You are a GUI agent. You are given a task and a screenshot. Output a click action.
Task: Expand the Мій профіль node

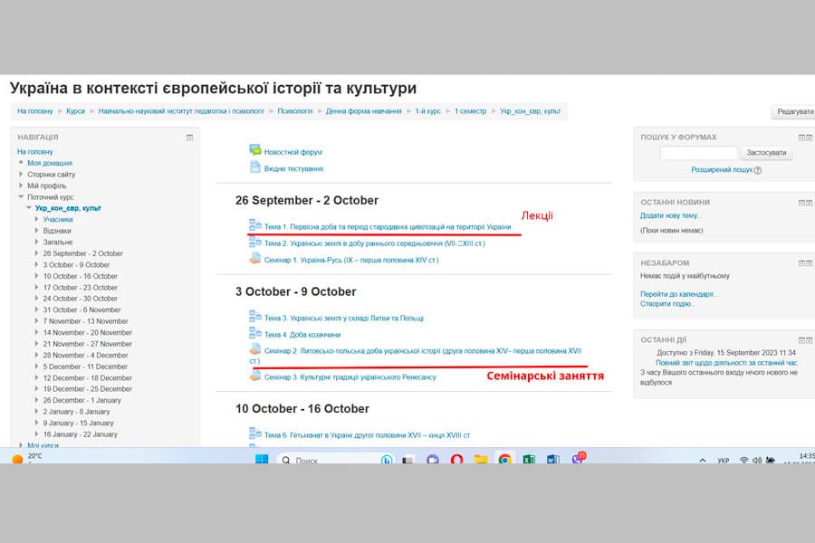pyautogui.click(x=21, y=184)
